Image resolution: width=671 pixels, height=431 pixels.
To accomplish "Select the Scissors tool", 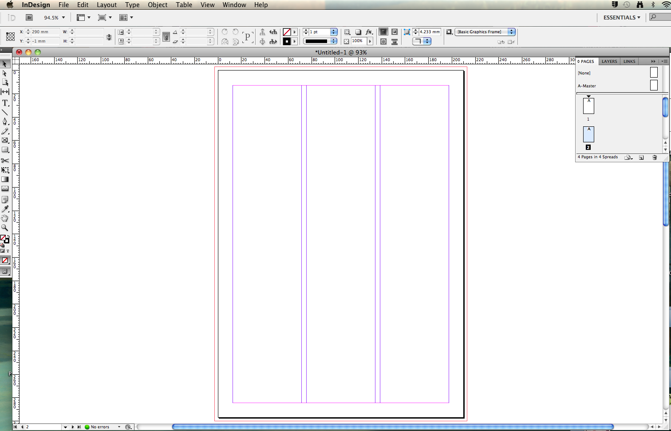I will pos(5,160).
